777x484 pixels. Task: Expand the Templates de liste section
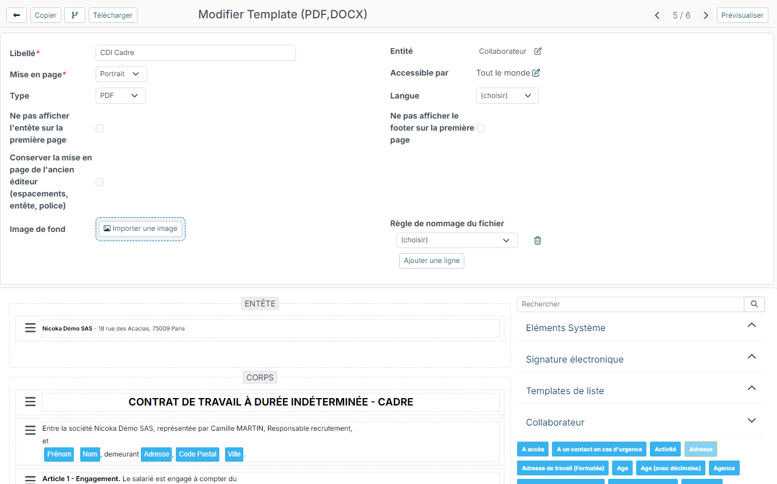tap(641, 391)
